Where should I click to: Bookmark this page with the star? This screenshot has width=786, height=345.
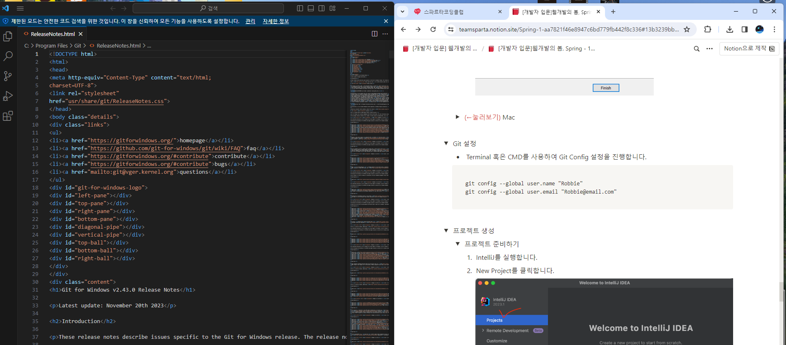pos(687,29)
